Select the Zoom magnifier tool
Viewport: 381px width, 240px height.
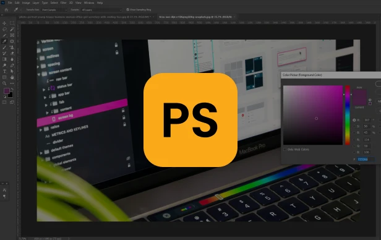point(4,84)
